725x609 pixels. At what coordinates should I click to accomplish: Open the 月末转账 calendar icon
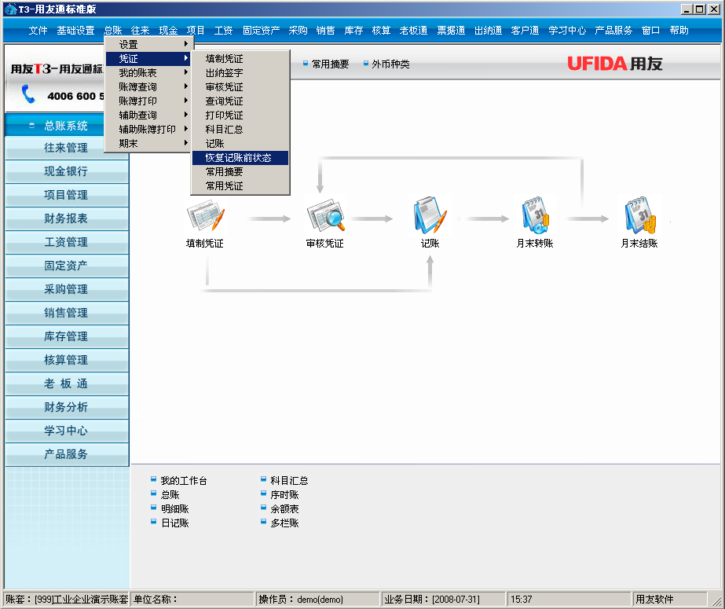(535, 215)
